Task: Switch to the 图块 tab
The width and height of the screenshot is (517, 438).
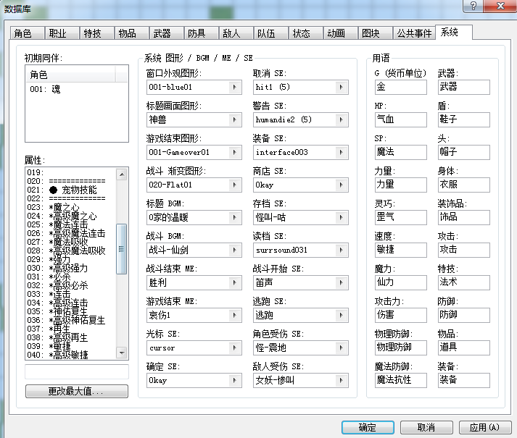Action: (375, 33)
